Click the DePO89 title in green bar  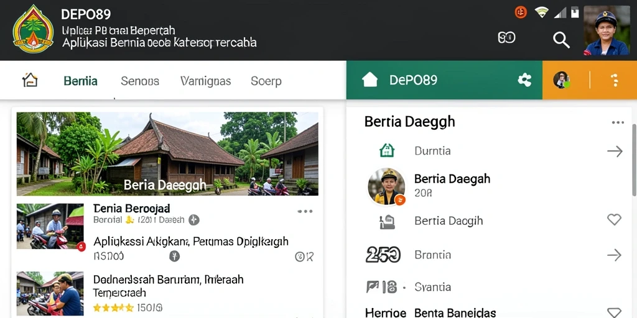tap(413, 80)
